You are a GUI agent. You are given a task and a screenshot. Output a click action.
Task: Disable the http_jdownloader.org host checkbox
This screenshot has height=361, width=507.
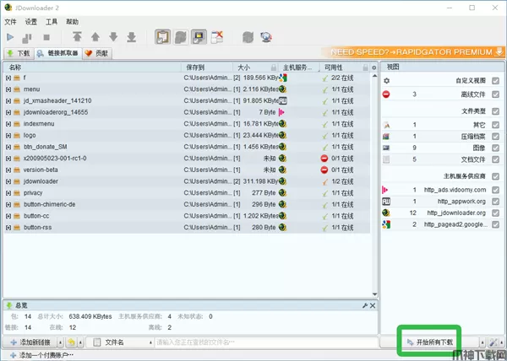click(495, 213)
